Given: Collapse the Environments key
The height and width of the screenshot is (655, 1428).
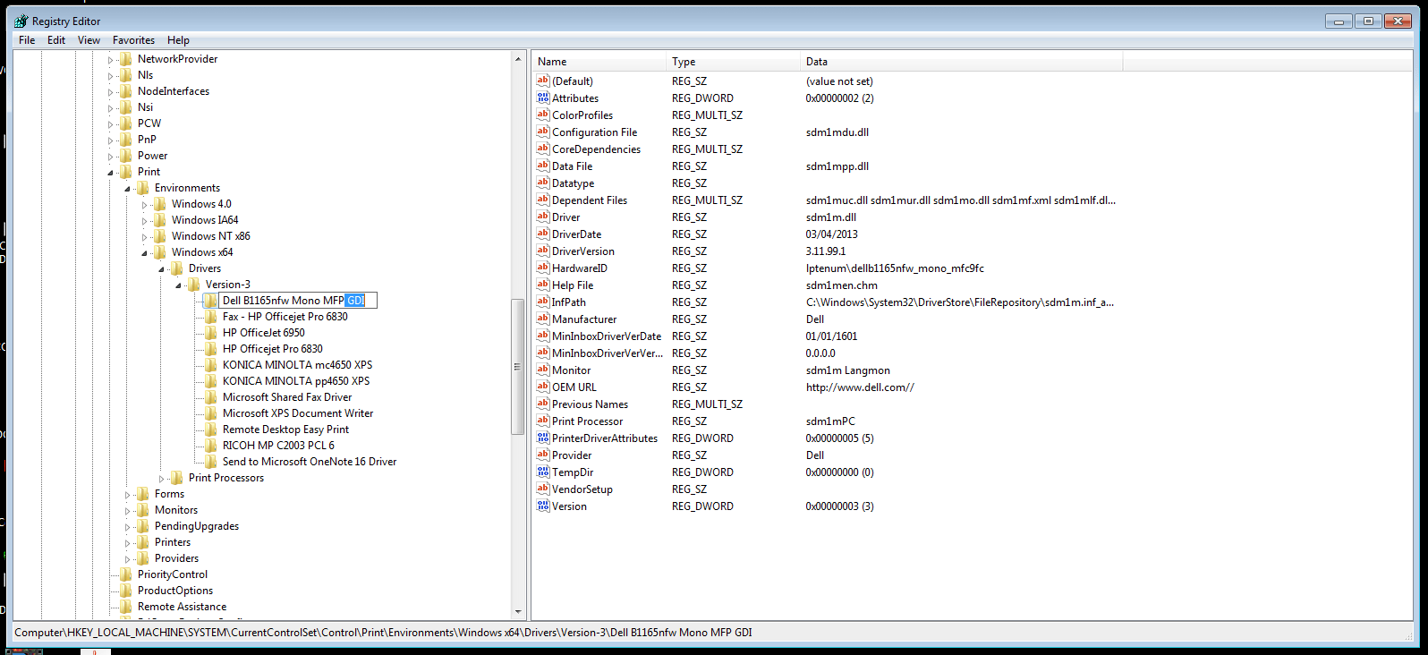Looking at the screenshot, I should pos(128,189).
